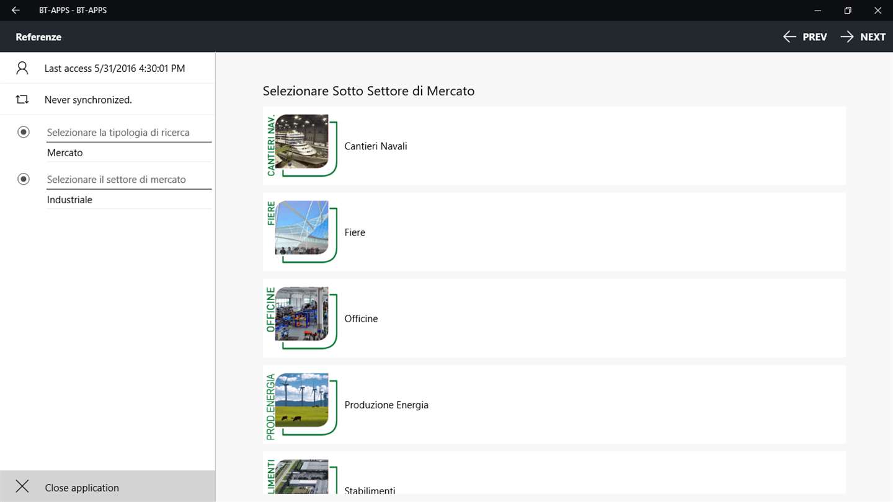The height and width of the screenshot is (502, 893).
Task: Click the left arrow icon next to PREV
Action: click(789, 37)
